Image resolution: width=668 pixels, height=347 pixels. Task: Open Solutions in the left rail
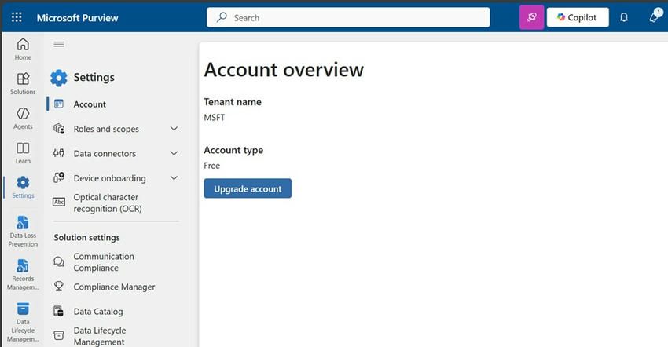23,83
